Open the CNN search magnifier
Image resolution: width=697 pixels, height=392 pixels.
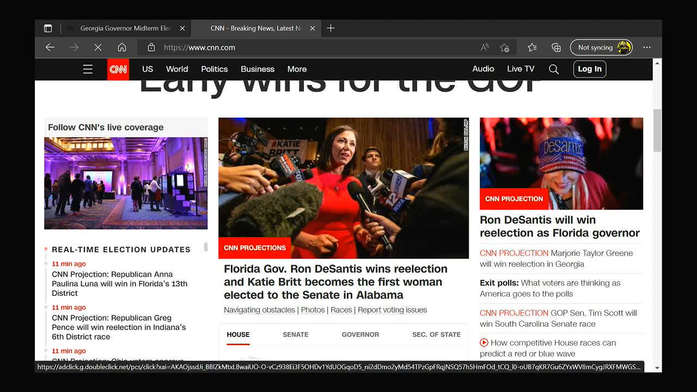[x=554, y=69]
